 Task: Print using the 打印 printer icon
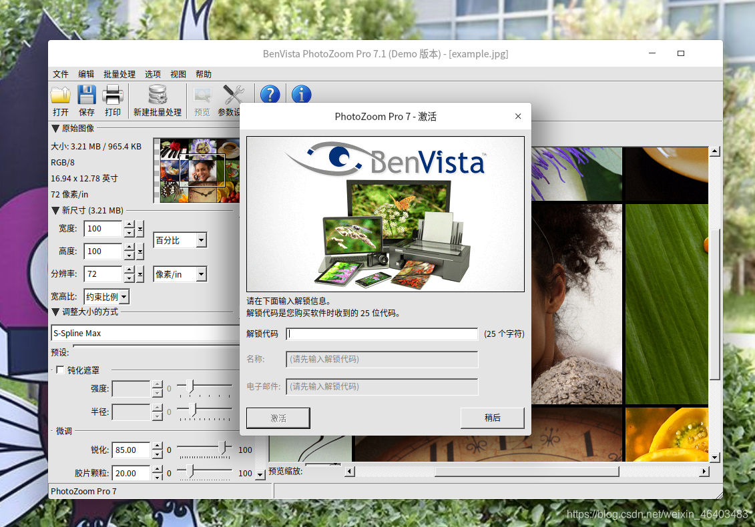pyautogui.click(x=113, y=100)
